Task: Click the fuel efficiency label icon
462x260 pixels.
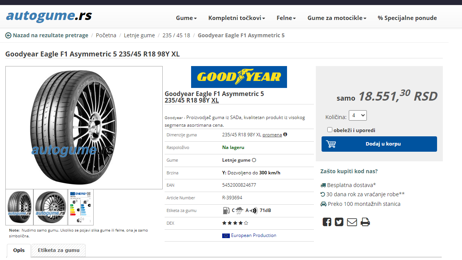Action: tap(226, 210)
